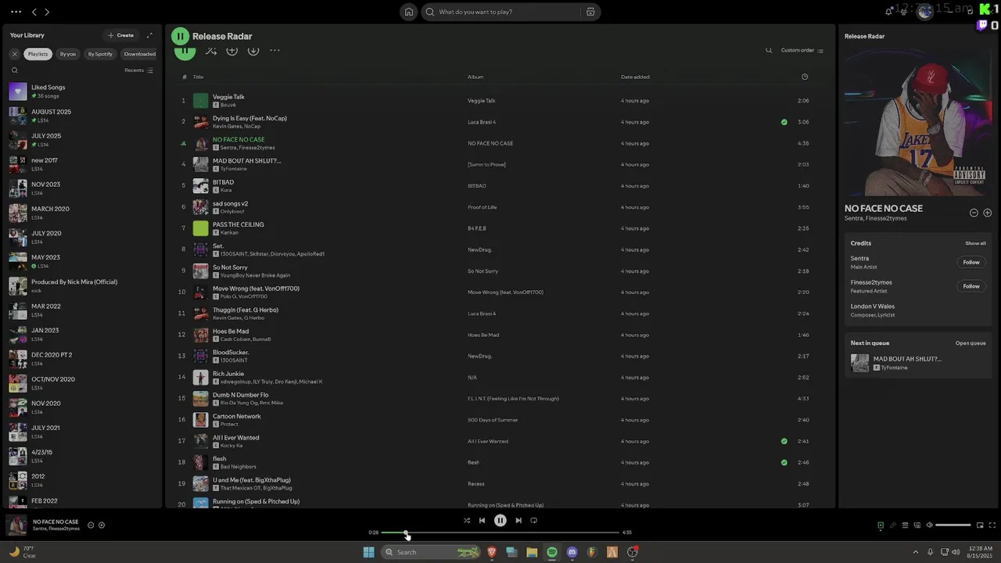Toggle the Now Playing view icon

click(881, 525)
